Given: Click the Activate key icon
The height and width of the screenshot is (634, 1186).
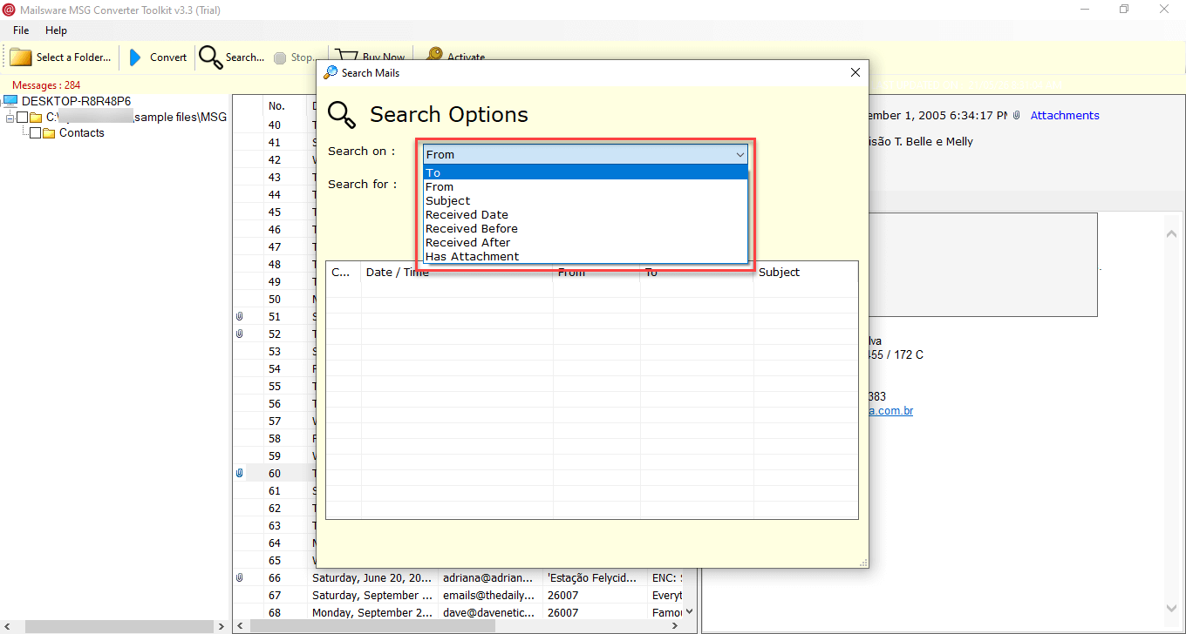Looking at the screenshot, I should (433, 55).
